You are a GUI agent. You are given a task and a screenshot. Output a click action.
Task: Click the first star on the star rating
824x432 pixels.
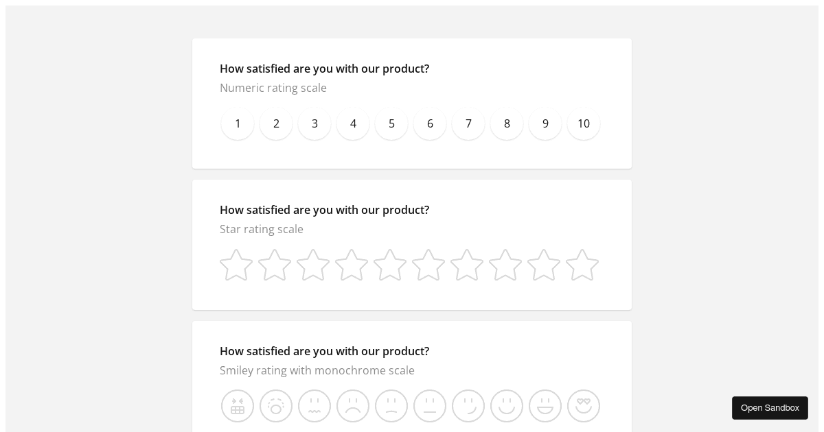tap(236, 265)
